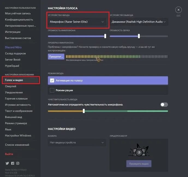This screenshot has width=188, height=177.
Task: Click the sound volume slider handle
Action: 139,36
